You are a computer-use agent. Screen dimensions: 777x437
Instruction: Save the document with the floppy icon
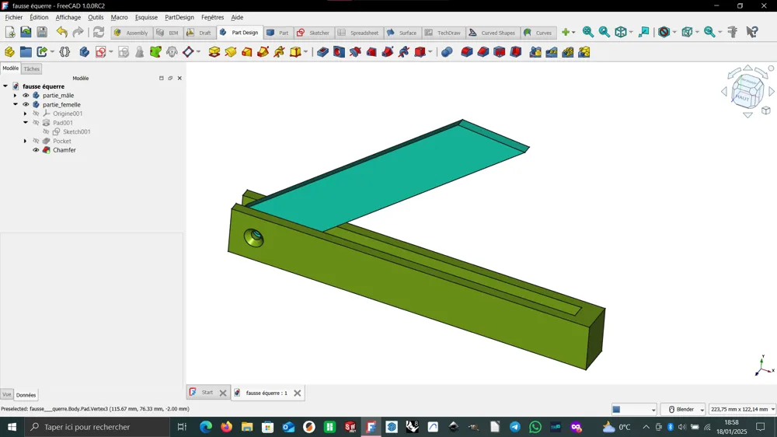coord(42,32)
